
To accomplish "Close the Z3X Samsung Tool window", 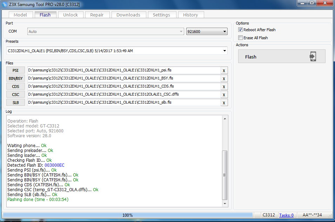I will (x=325, y=3).
